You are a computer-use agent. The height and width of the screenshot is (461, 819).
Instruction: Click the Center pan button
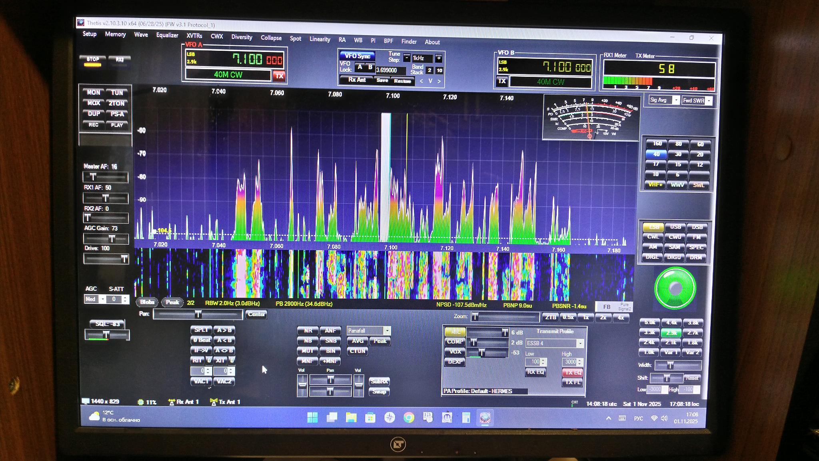click(x=256, y=314)
